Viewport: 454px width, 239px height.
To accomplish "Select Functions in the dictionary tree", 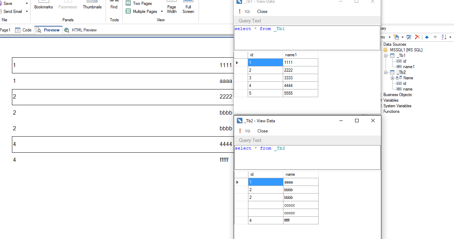I will tap(391, 111).
